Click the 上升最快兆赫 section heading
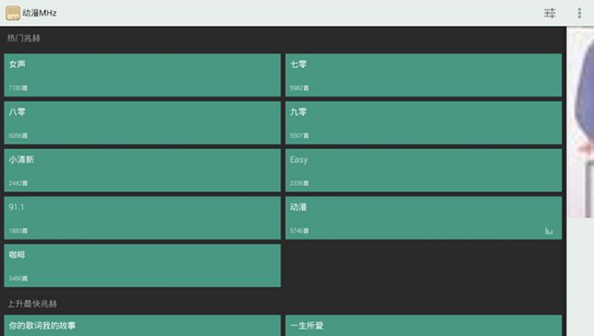594x336 pixels. pos(32,304)
